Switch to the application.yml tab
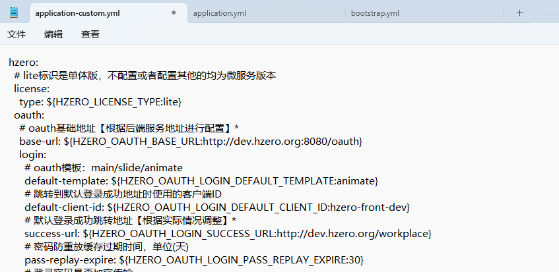559x272 pixels. pos(220,13)
